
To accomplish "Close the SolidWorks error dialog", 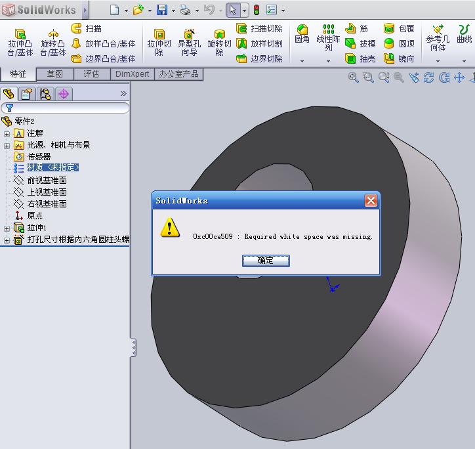I will [x=371, y=200].
